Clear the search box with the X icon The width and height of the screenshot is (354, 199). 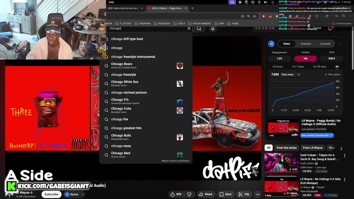click(x=189, y=28)
